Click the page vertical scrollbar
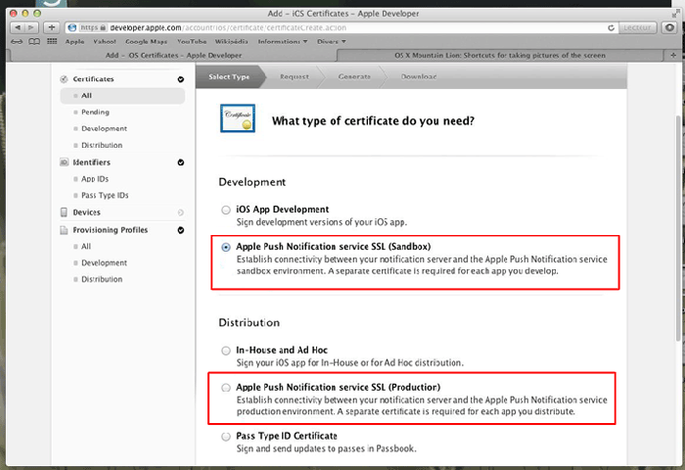685x470 pixels. tap(677, 227)
